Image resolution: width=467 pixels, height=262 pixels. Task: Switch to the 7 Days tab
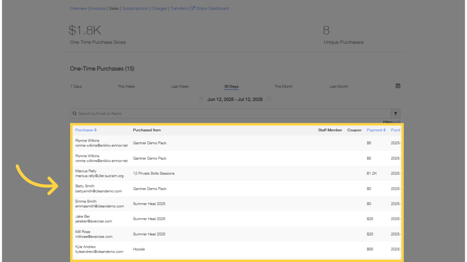coord(76,86)
